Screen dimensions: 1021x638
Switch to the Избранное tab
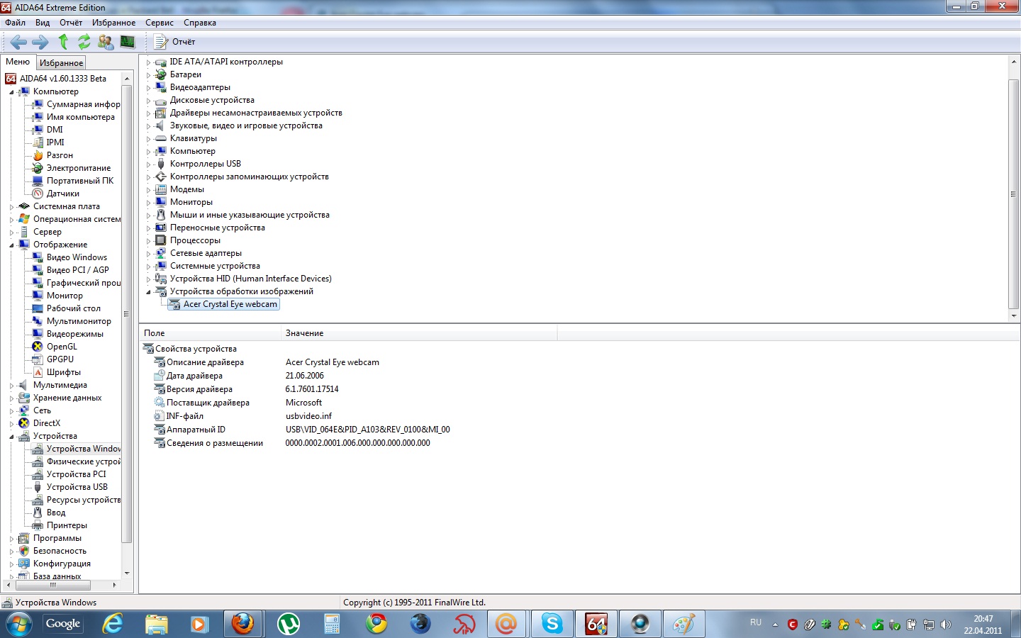(x=61, y=63)
